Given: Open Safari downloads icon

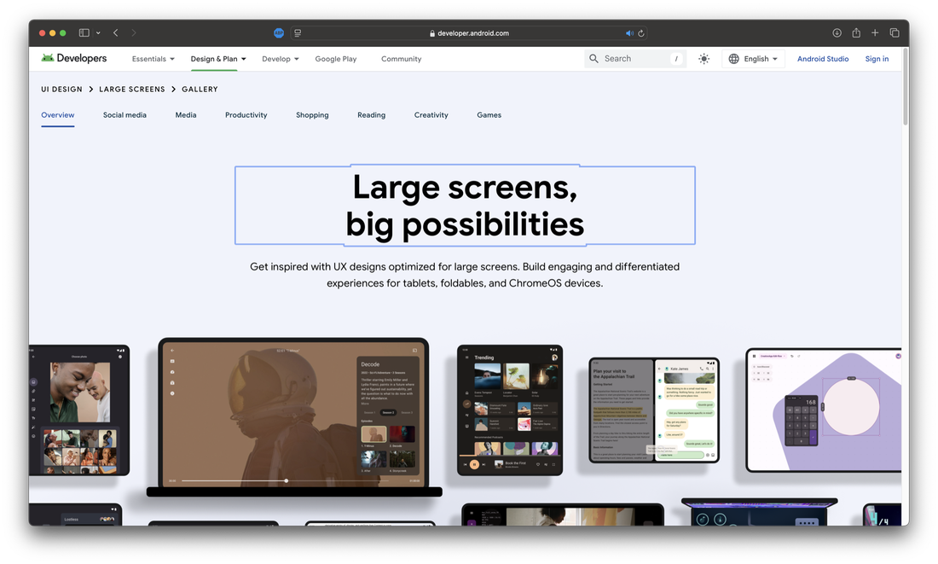Looking at the screenshot, I should coord(837,33).
